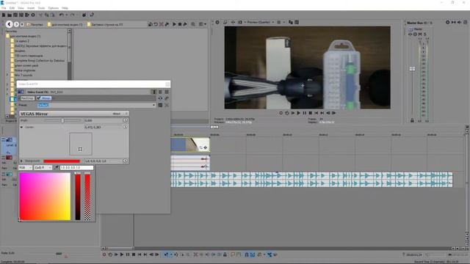
Task: Toggle snapping magnet icon in timeline toolbar
Action: [x=247, y=254]
